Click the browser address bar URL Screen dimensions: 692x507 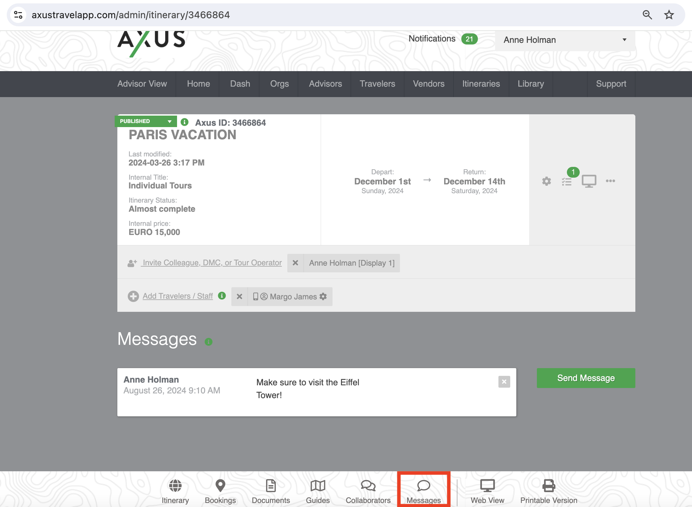coord(131,15)
